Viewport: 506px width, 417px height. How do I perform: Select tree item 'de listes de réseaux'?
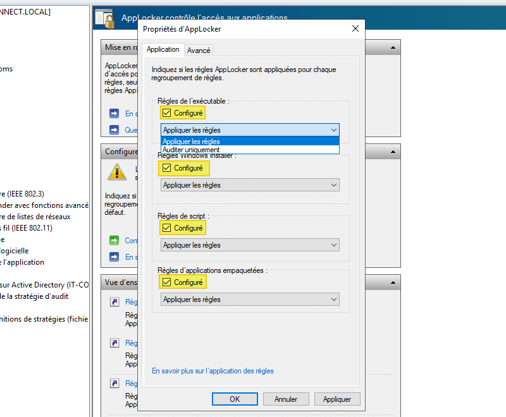(35, 217)
